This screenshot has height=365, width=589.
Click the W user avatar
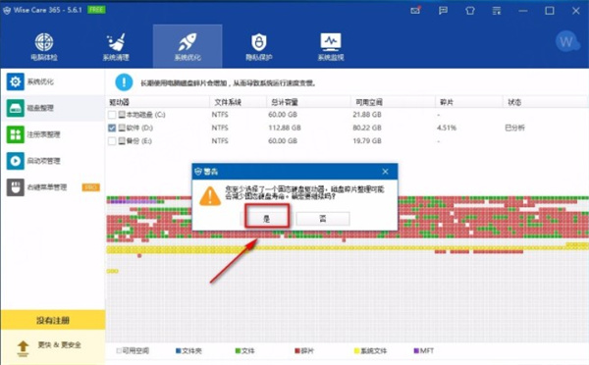click(x=566, y=42)
